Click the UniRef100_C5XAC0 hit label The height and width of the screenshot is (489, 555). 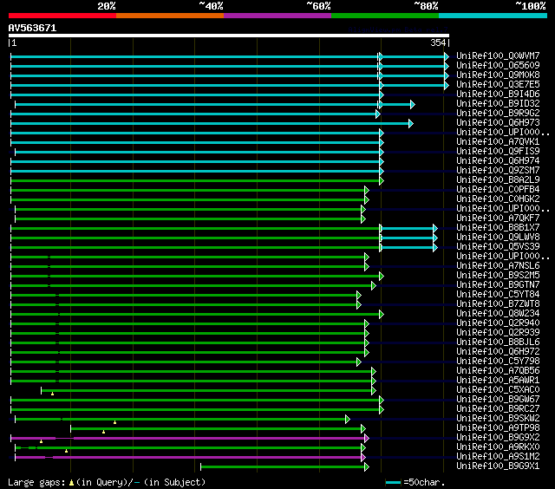[498, 390]
